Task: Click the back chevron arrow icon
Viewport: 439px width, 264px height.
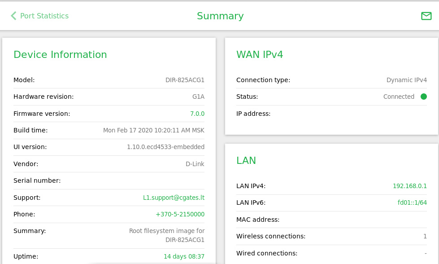Action: point(13,16)
